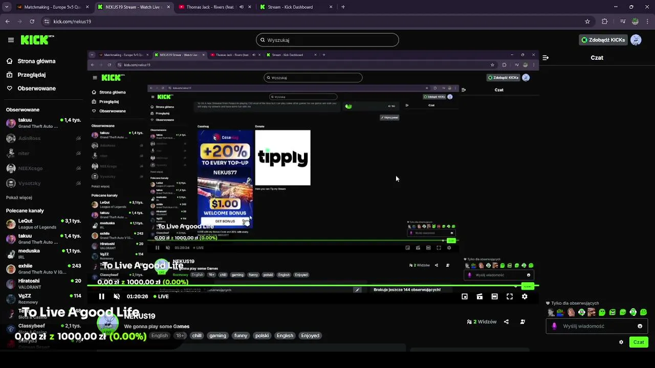655x368 pixels.
Task: Click the purple microphone chat icon
Action: click(554, 326)
